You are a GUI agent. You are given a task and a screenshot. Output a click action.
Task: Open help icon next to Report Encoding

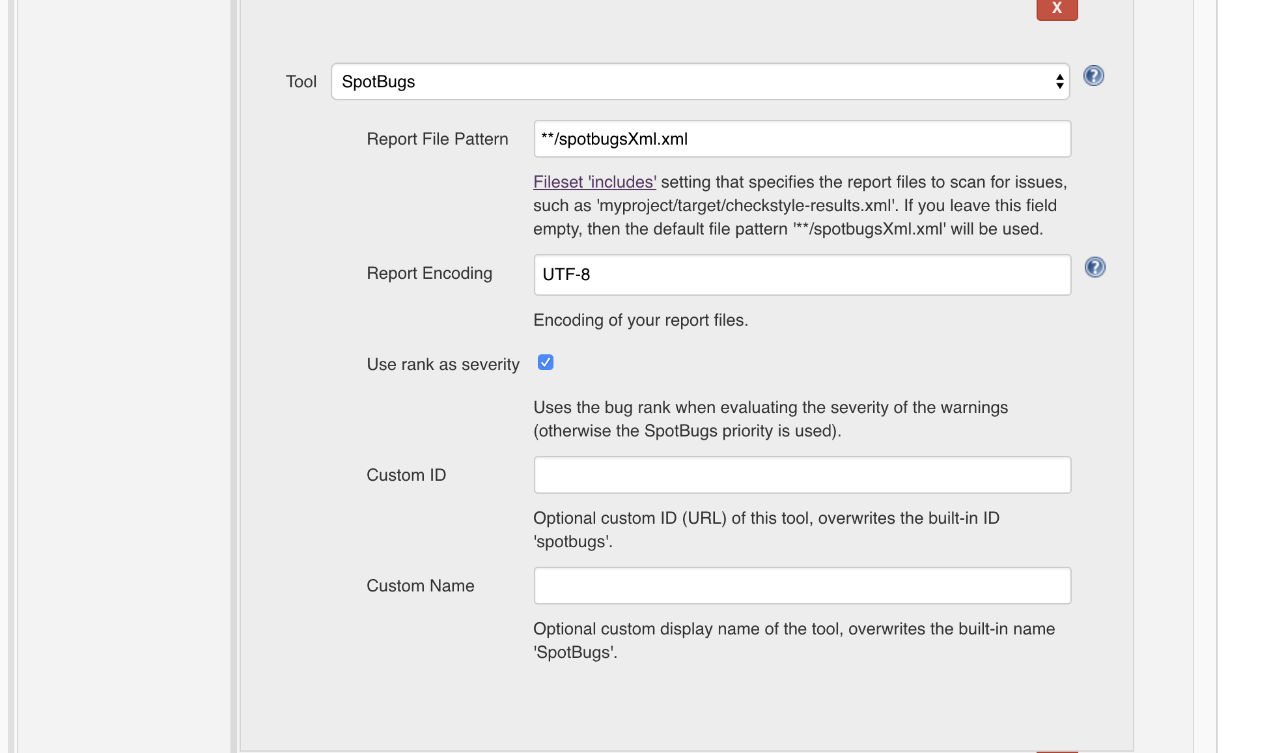pos(1095,267)
